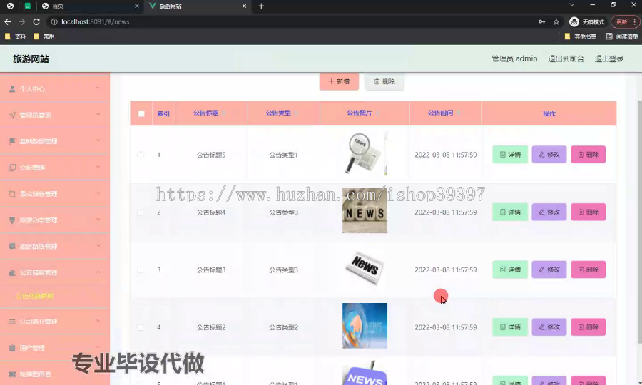Click the NEWS blocks image in row 2
Screen dimensions: 642x385
(x=365, y=211)
